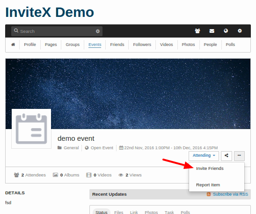Click the event calendar avatar thumbnail
256x214 pixels.
tap(31, 129)
